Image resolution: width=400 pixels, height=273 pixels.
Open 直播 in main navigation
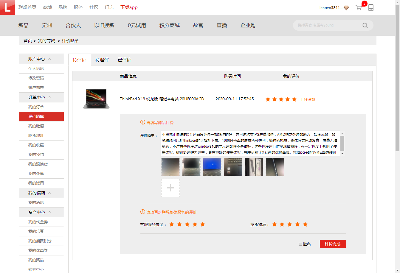222,25
